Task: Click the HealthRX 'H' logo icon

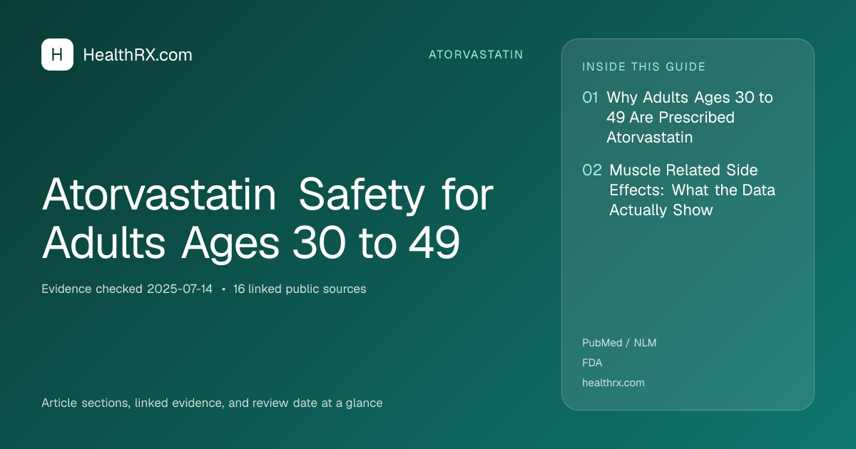Action: click(57, 55)
